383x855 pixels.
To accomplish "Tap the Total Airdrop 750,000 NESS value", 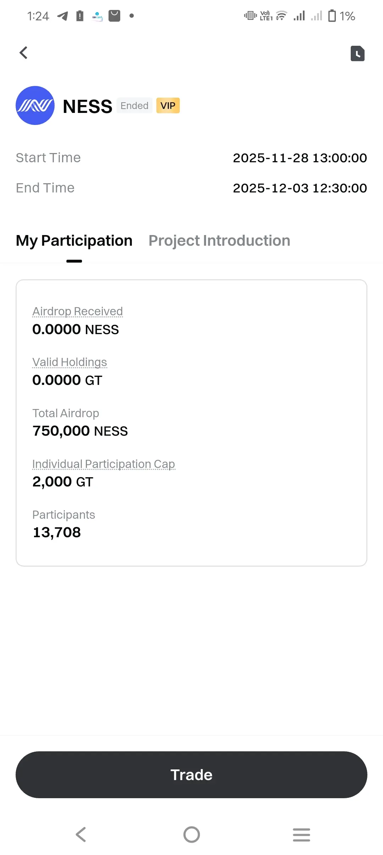I will coord(80,431).
